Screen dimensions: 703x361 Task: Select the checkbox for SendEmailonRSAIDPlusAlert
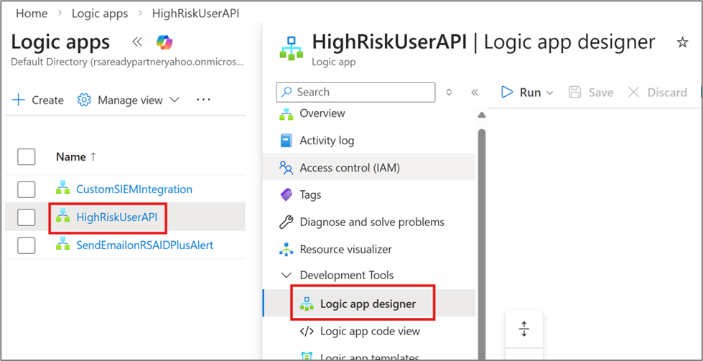pyautogui.click(x=27, y=245)
